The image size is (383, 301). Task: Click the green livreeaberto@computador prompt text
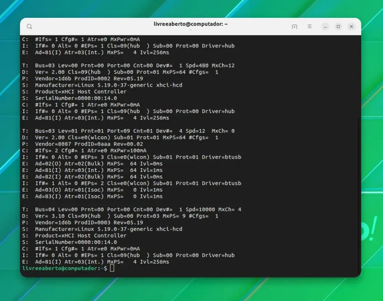(60, 268)
